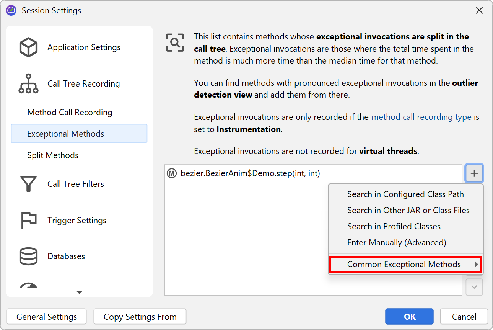Open Copy Settings From

click(140, 317)
